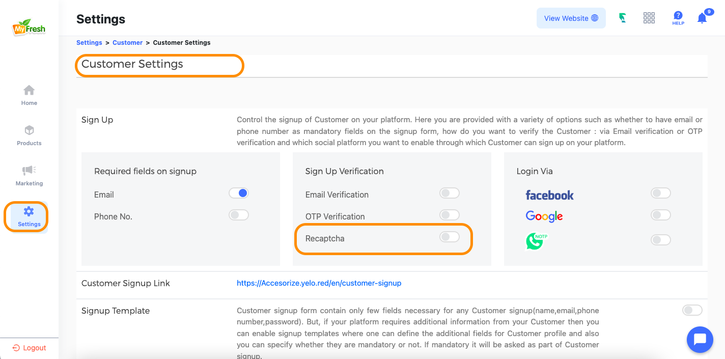Image resolution: width=725 pixels, height=359 pixels.
Task: Enable OTP Verification toggle
Action: click(450, 215)
